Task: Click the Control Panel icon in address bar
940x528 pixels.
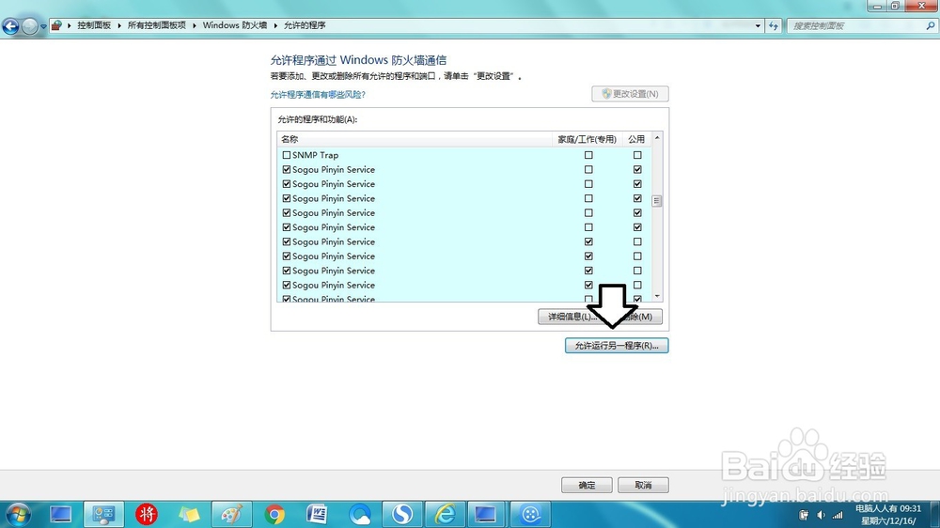Action: pyautogui.click(x=56, y=25)
